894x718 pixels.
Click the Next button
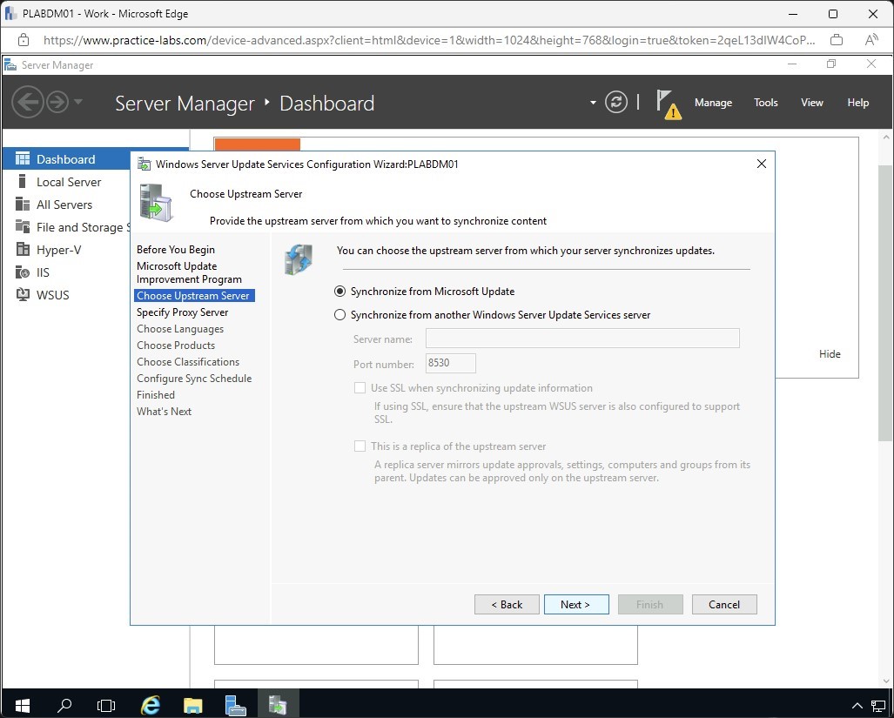[575, 605]
